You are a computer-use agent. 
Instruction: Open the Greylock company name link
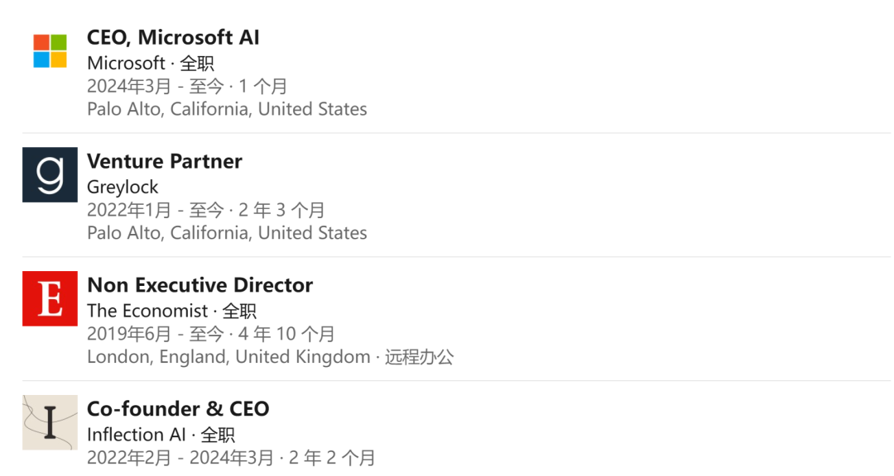(x=123, y=188)
